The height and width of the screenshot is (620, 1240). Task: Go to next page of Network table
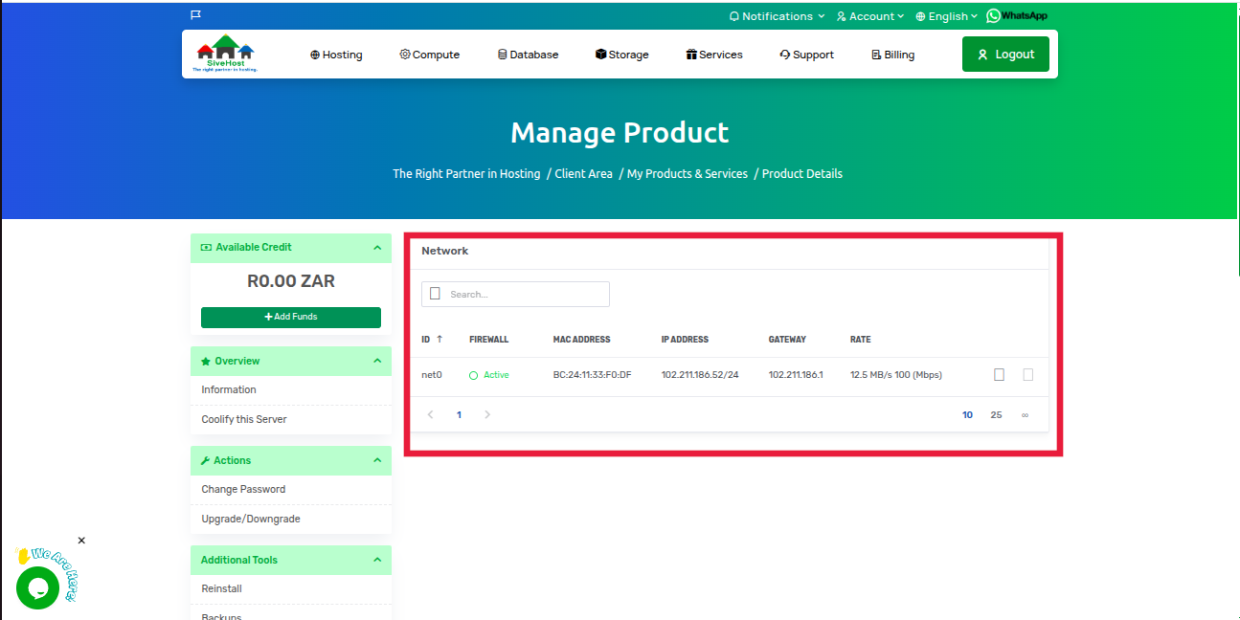[487, 414]
